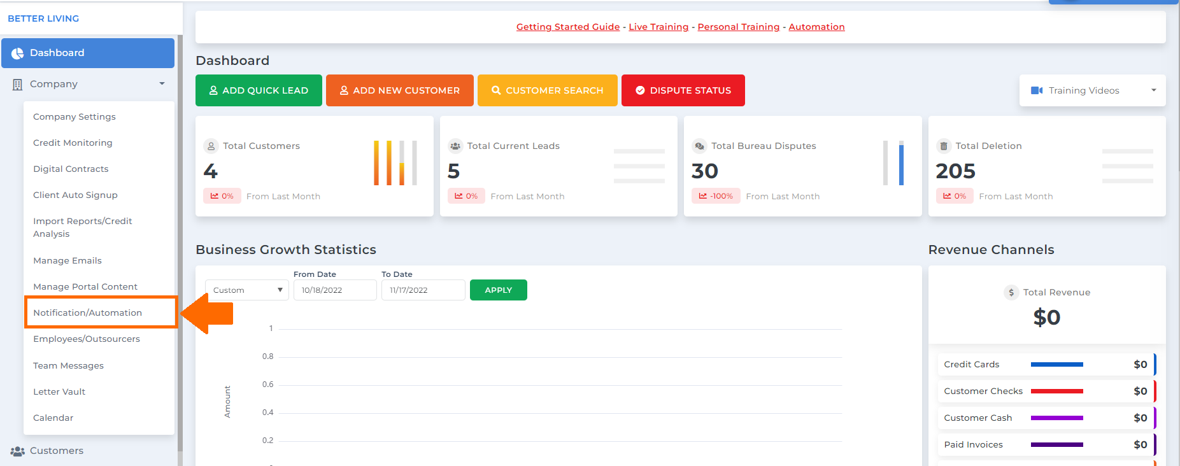This screenshot has height=466, width=1180.
Task: Click the Total Revenue $0 amount
Action: point(1047,317)
